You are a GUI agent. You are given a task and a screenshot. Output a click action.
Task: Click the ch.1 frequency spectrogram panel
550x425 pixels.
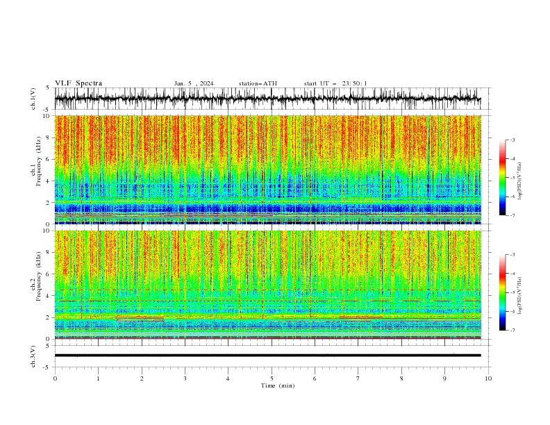point(267,169)
